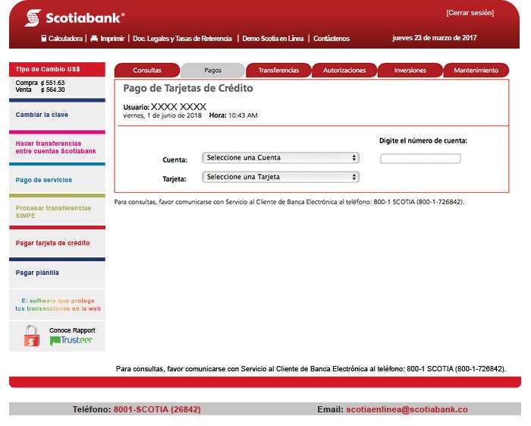This screenshot has width=531, height=426.
Task: Open the Seleccione una Tarjeta dropdown
Action: tap(280, 177)
